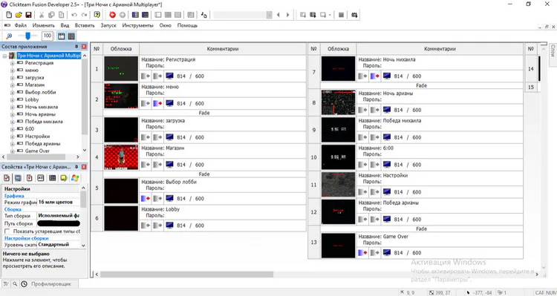Expand the 'Настройки' tree node
The width and height of the screenshot is (557, 296).
(13, 137)
